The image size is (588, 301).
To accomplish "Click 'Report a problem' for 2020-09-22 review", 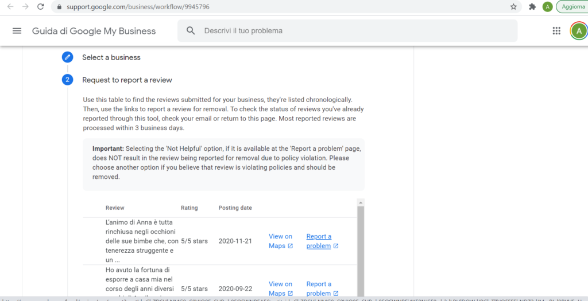I will click(x=319, y=288).
